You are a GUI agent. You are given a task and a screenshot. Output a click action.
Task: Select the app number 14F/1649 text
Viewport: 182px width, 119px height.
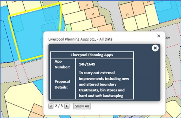click(x=87, y=64)
